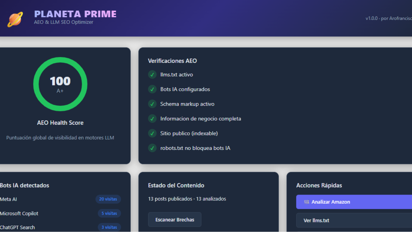Click the Schema markup activo check icon

click(152, 104)
